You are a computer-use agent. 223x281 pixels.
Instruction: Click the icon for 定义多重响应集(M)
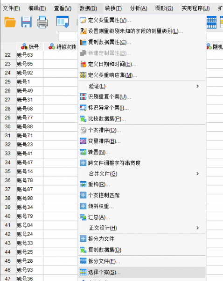83,75
